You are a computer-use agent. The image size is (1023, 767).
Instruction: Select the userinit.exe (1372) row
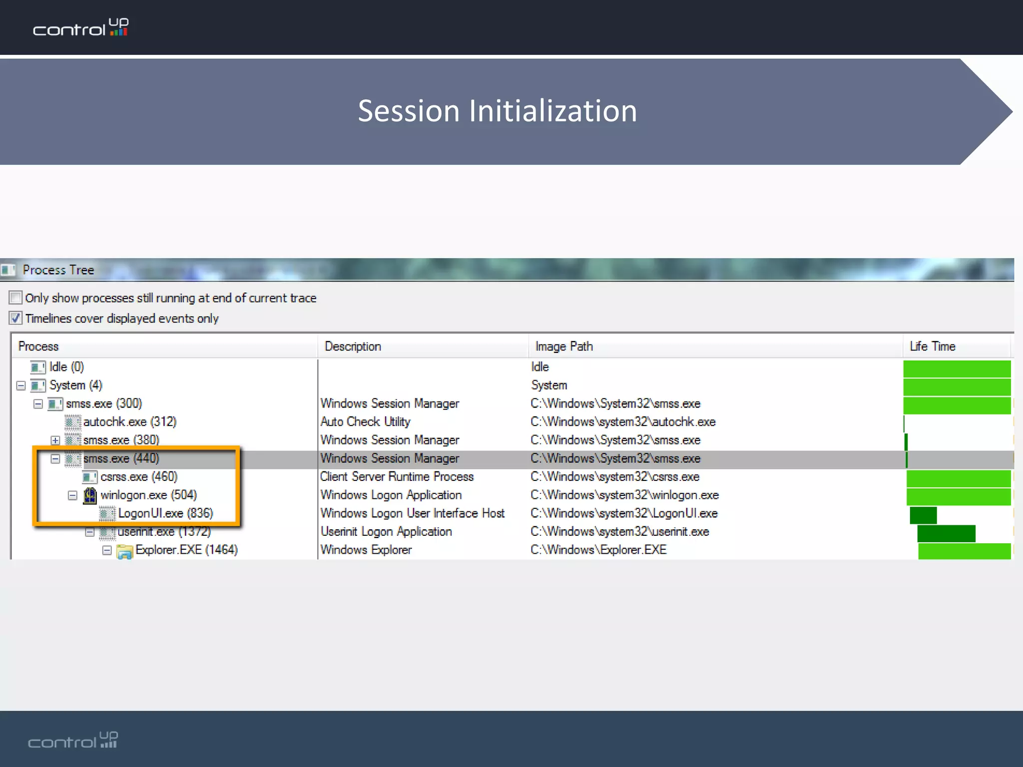click(x=512, y=532)
